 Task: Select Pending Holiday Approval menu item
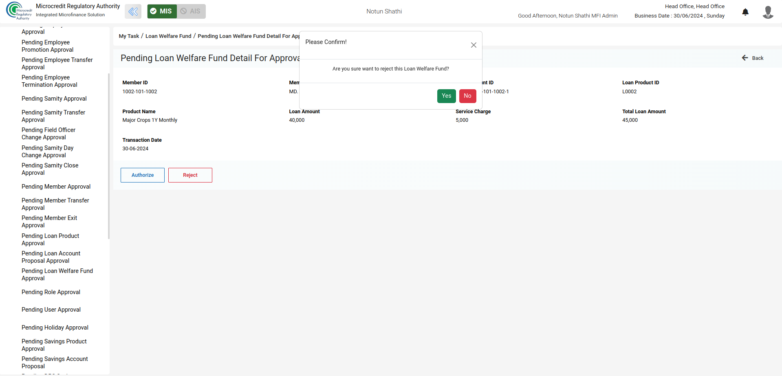[x=55, y=328]
